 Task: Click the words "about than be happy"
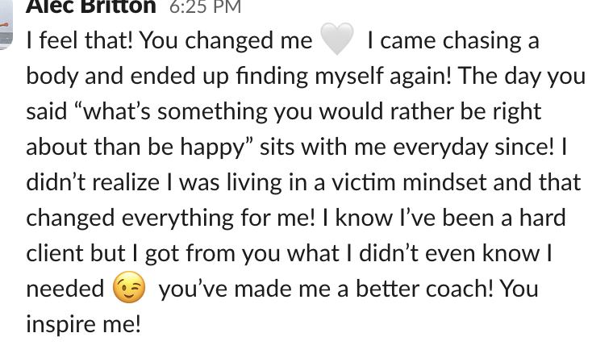136,148
